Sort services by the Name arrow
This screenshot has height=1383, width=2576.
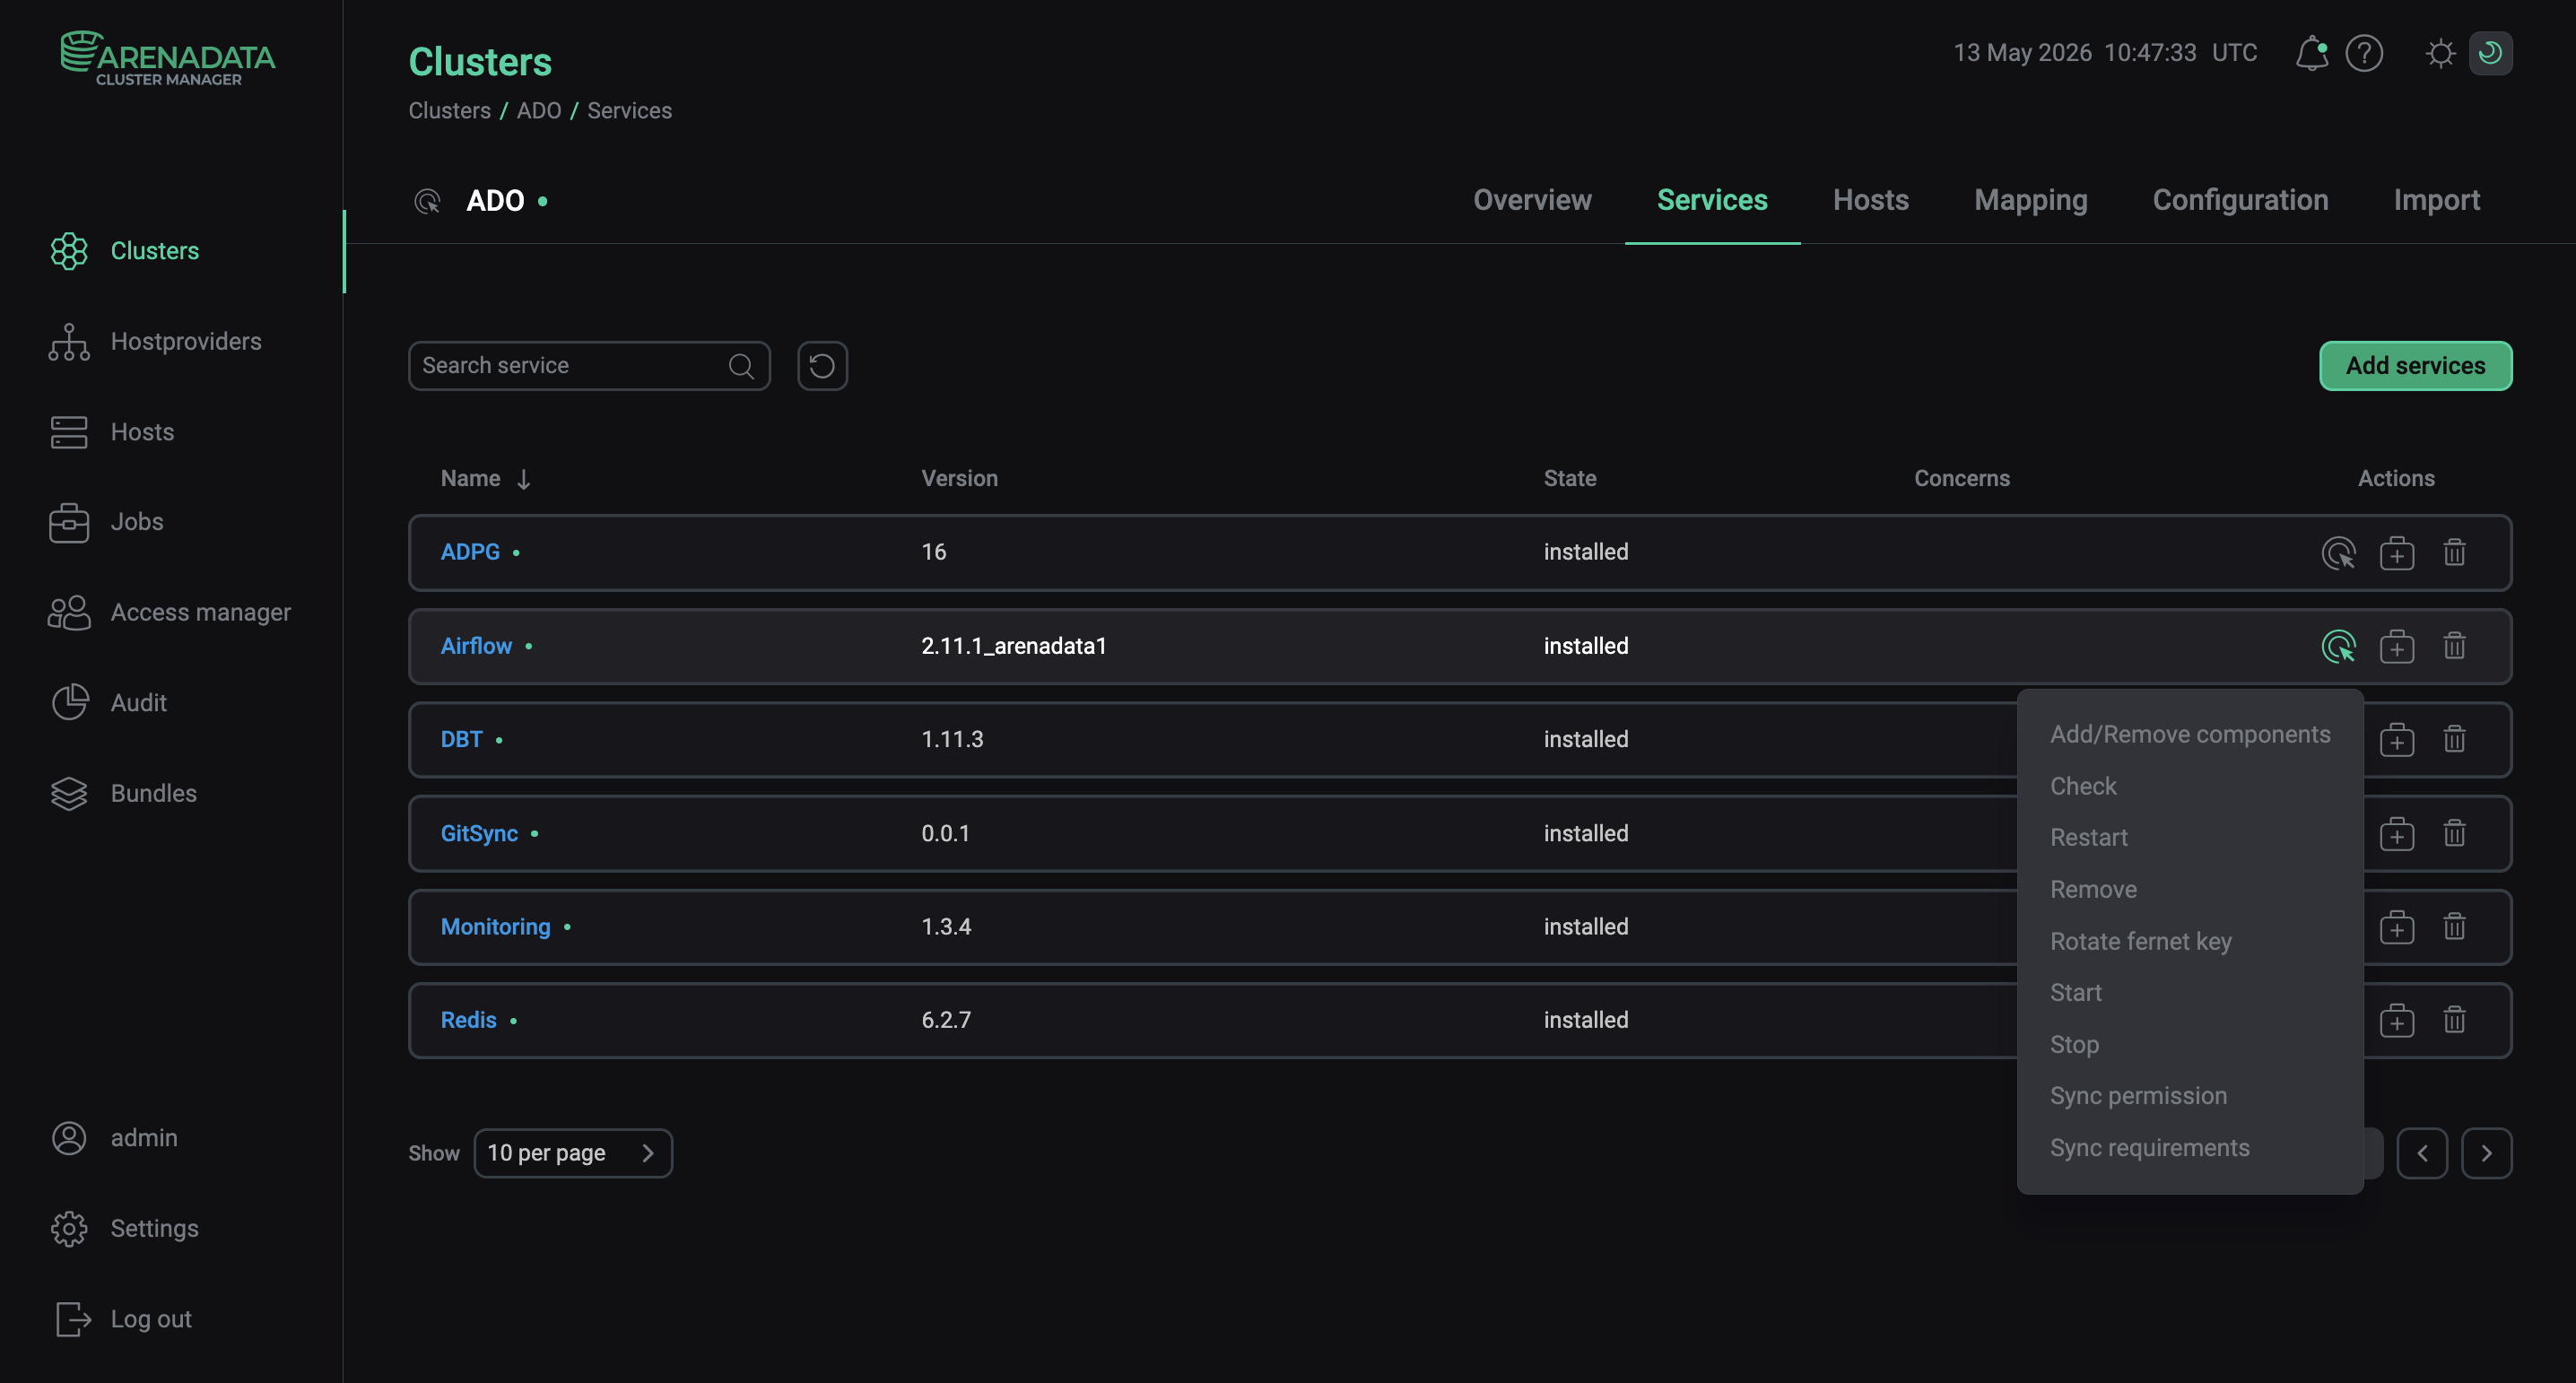click(x=523, y=479)
